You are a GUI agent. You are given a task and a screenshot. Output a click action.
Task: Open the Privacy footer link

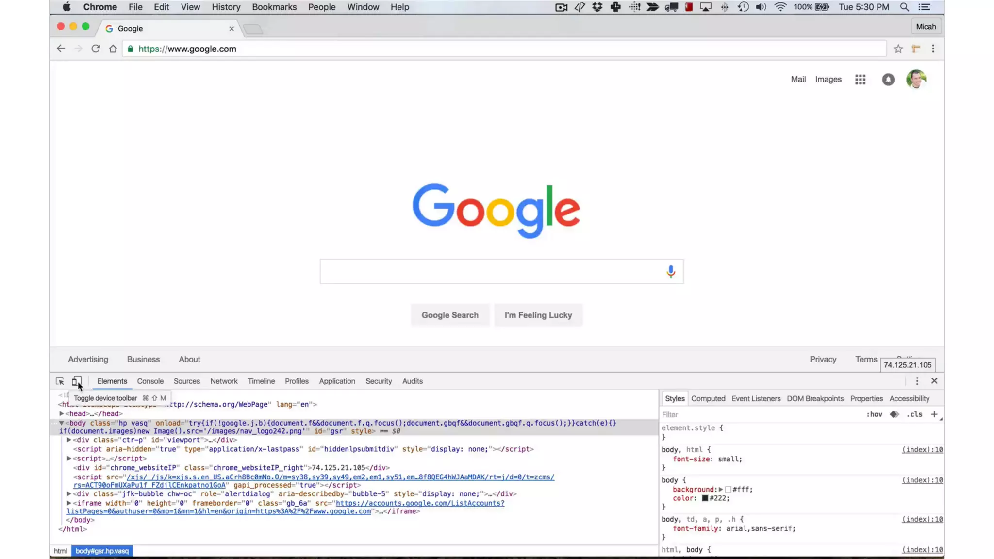(823, 360)
